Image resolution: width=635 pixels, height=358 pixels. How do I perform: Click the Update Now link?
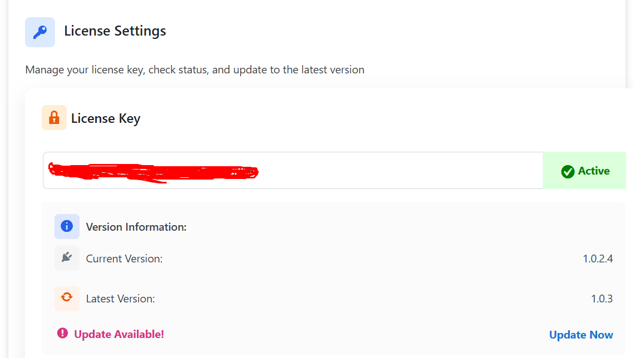tap(581, 335)
